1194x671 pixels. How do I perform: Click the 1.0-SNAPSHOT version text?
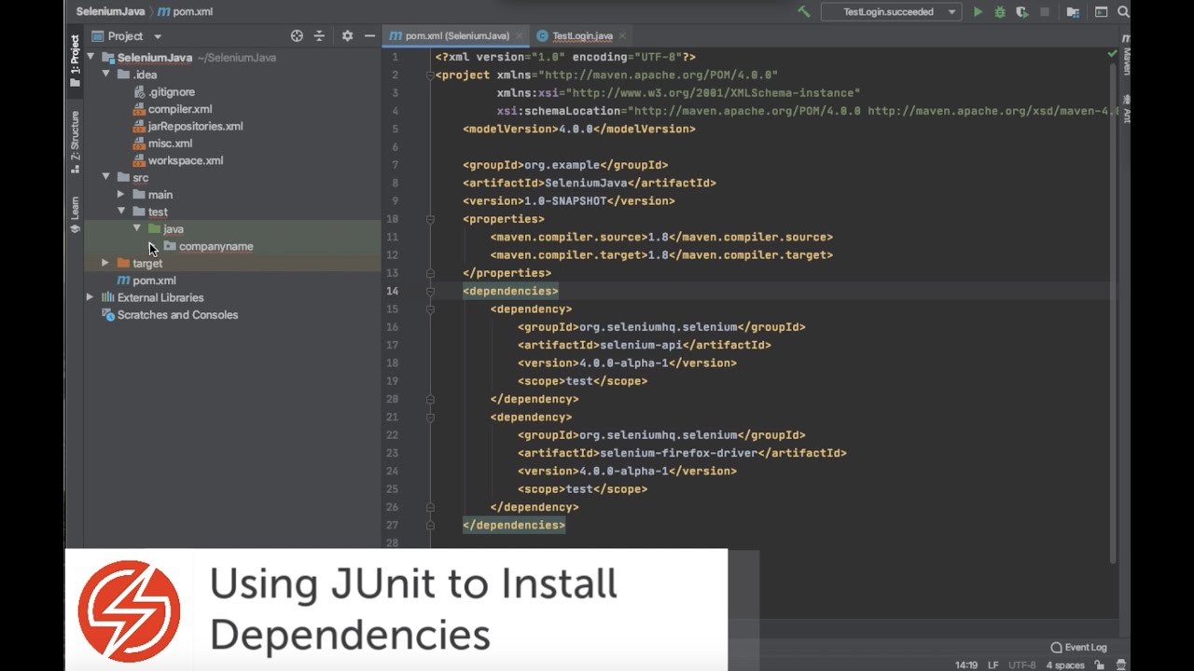566,200
